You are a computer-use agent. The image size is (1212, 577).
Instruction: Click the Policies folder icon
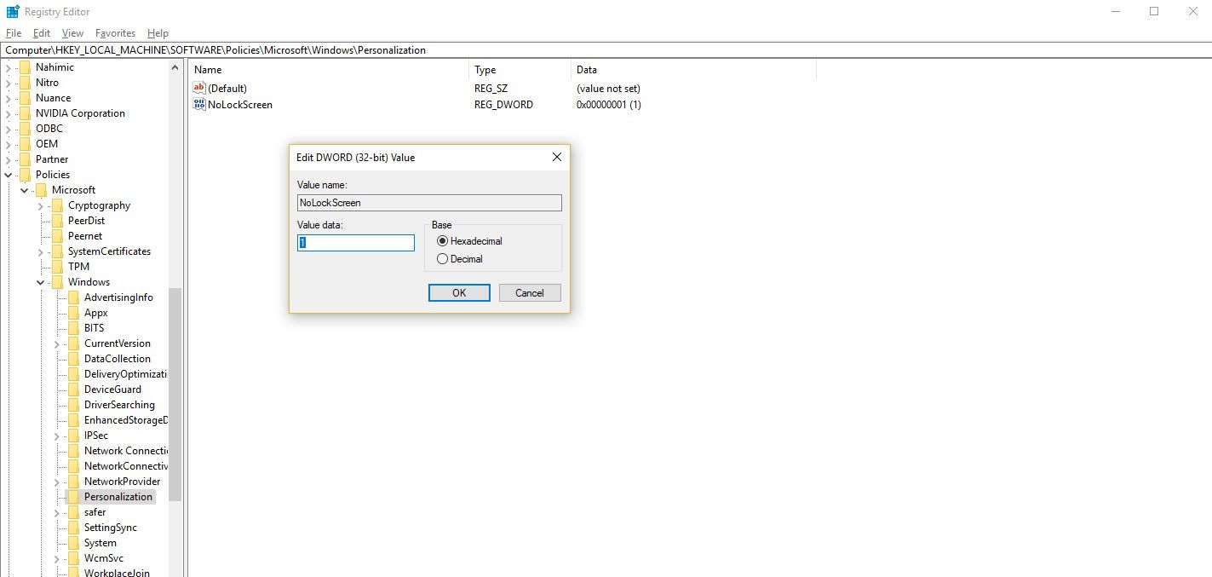tap(25, 175)
